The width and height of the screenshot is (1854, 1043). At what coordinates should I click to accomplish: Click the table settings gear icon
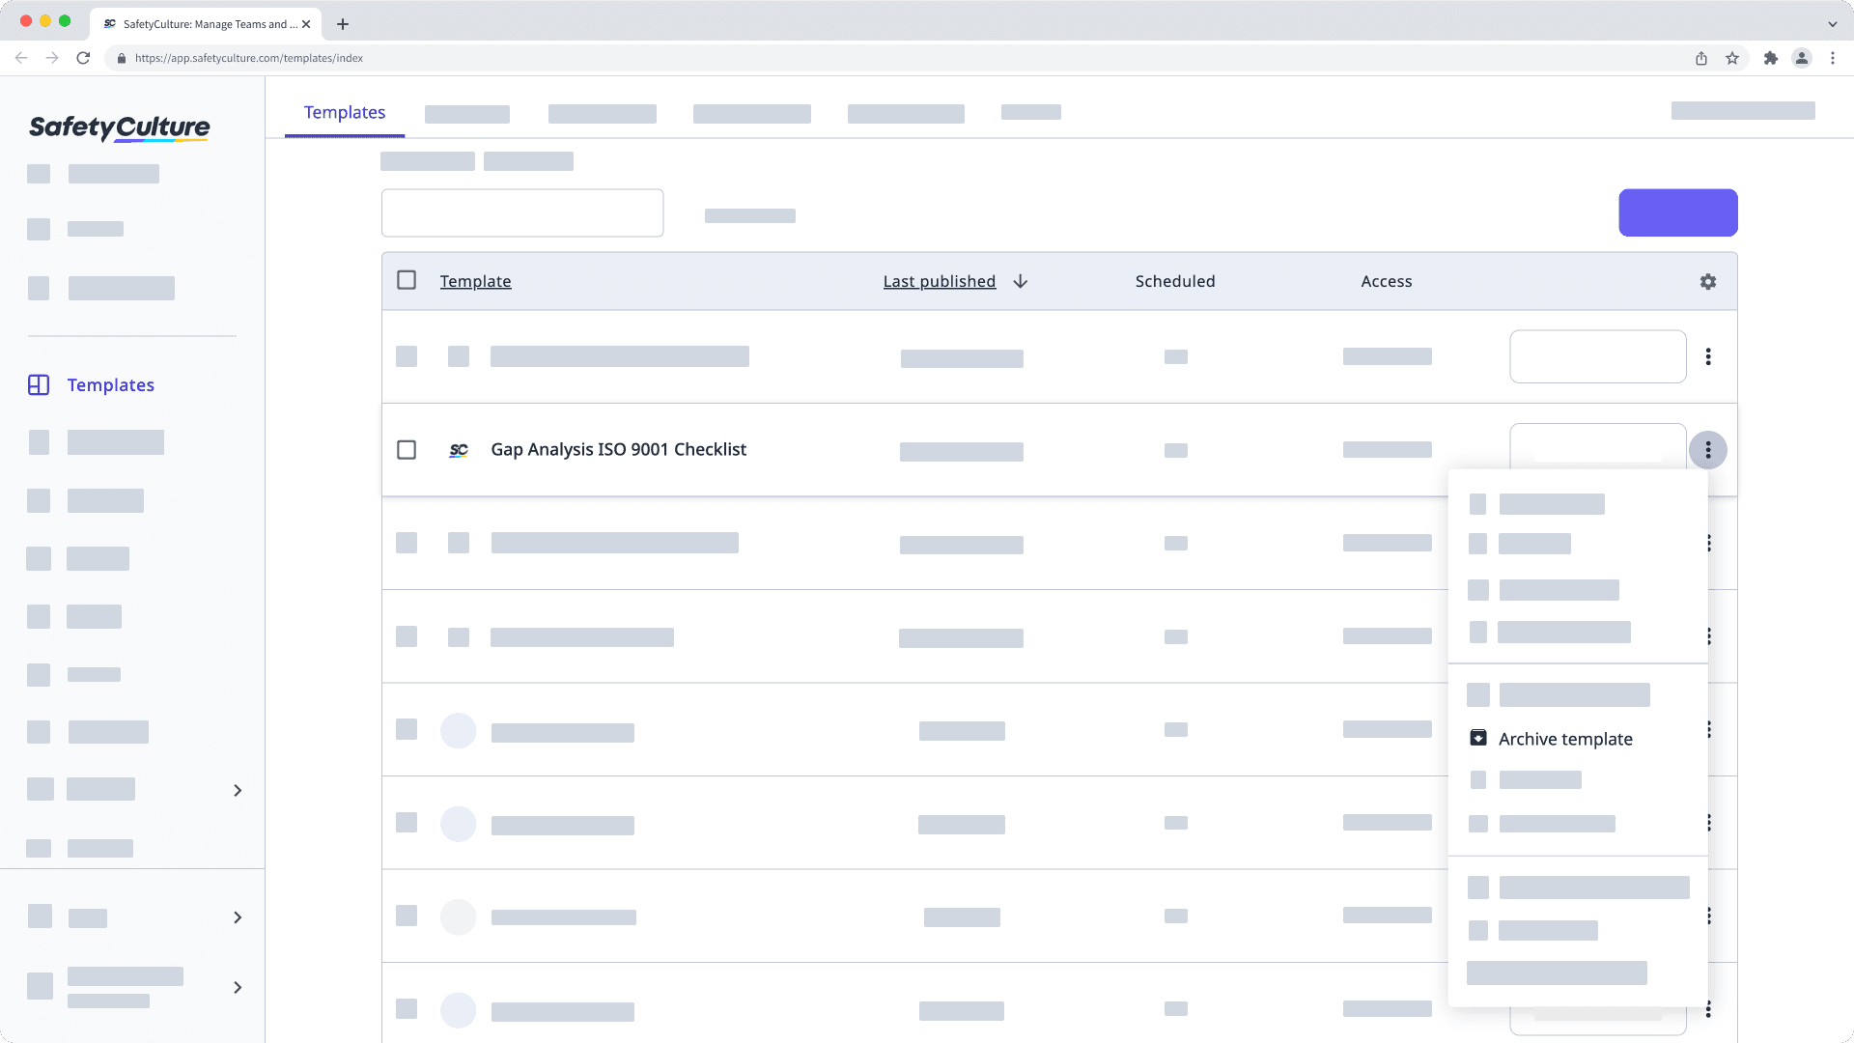pos(1707,281)
